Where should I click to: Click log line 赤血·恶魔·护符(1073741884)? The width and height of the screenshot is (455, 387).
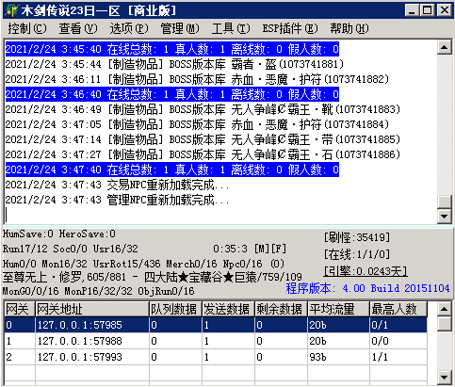[x=197, y=124]
